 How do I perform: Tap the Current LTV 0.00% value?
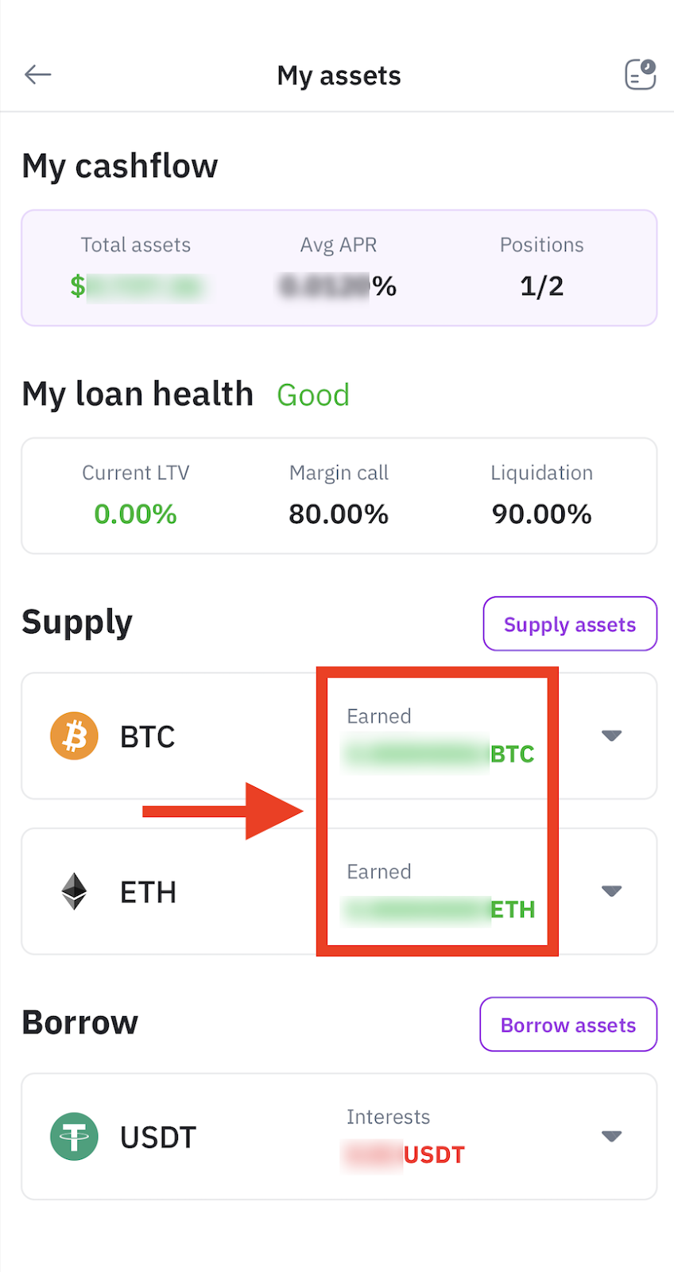click(x=135, y=514)
